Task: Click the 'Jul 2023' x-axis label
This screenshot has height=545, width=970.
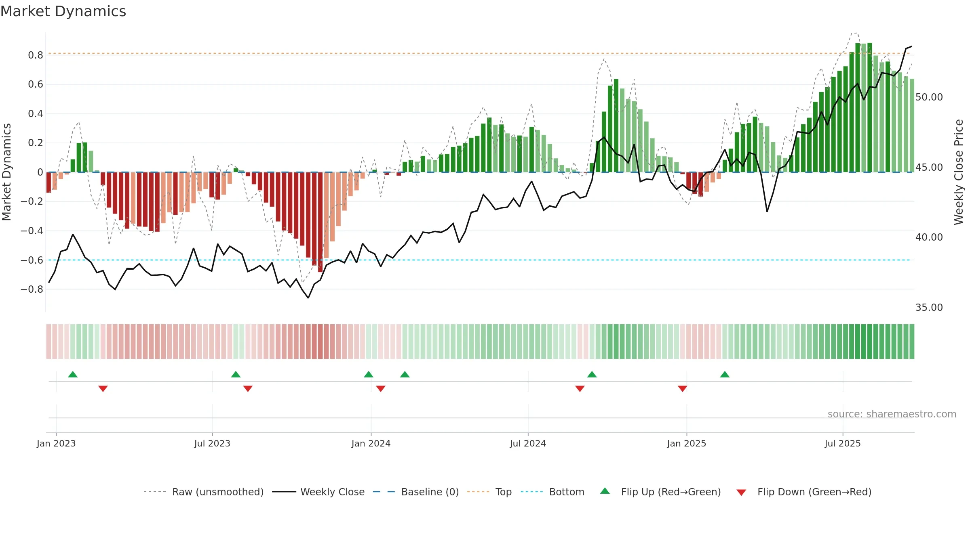Action: coord(212,443)
